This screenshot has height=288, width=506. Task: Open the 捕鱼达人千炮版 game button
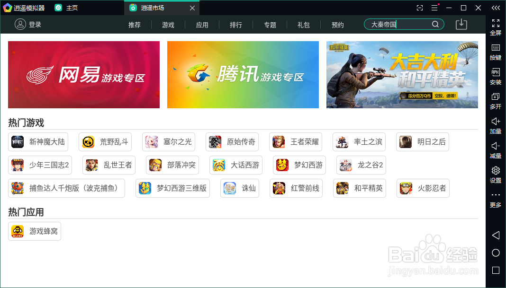point(66,188)
